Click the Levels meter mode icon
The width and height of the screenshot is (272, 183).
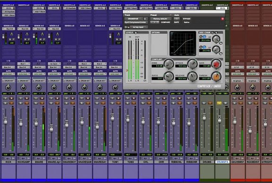(136, 33)
